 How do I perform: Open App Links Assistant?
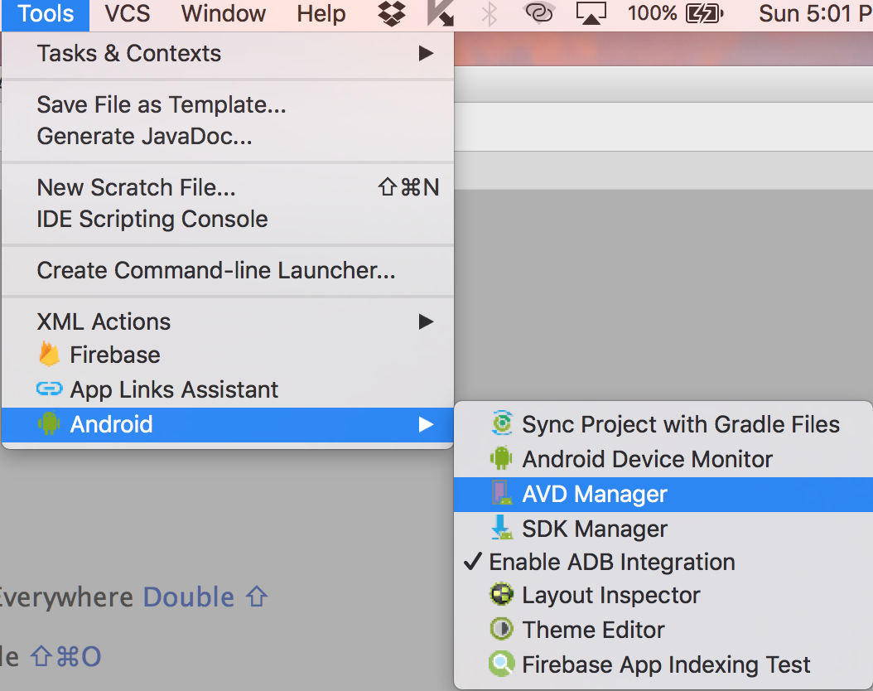coord(228,389)
